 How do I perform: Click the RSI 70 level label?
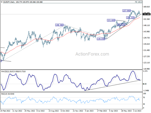tap(144, 97)
